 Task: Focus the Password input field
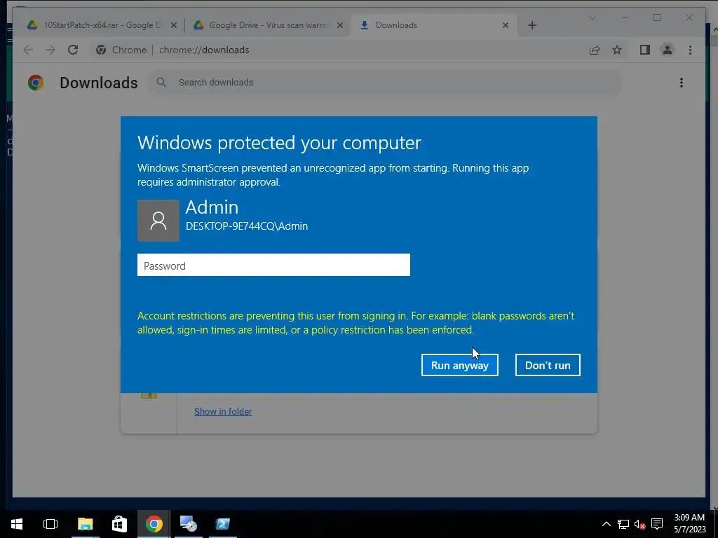tap(273, 265)
